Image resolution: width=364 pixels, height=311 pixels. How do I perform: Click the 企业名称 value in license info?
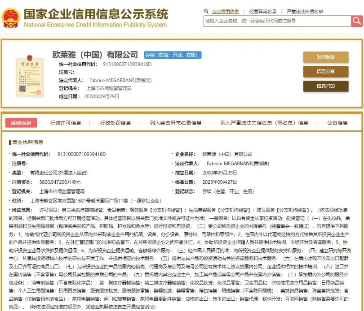pyautogui.click(x=227, y=154)
